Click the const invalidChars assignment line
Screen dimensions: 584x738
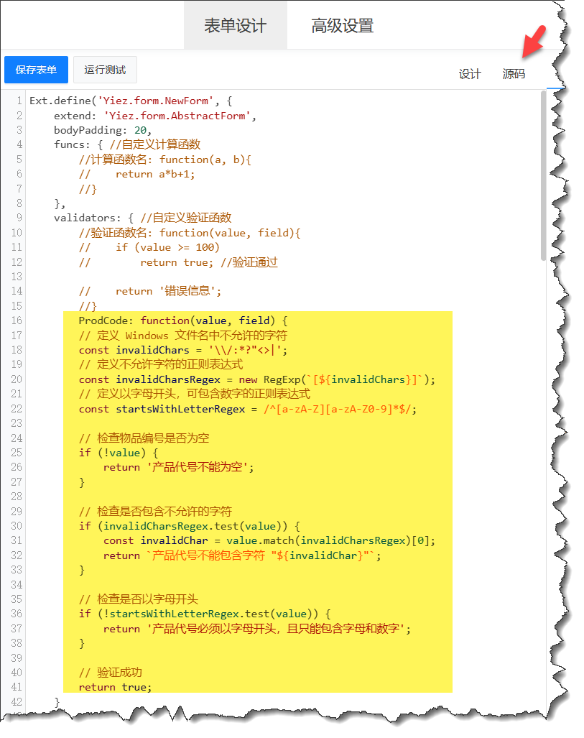(182, 350)
